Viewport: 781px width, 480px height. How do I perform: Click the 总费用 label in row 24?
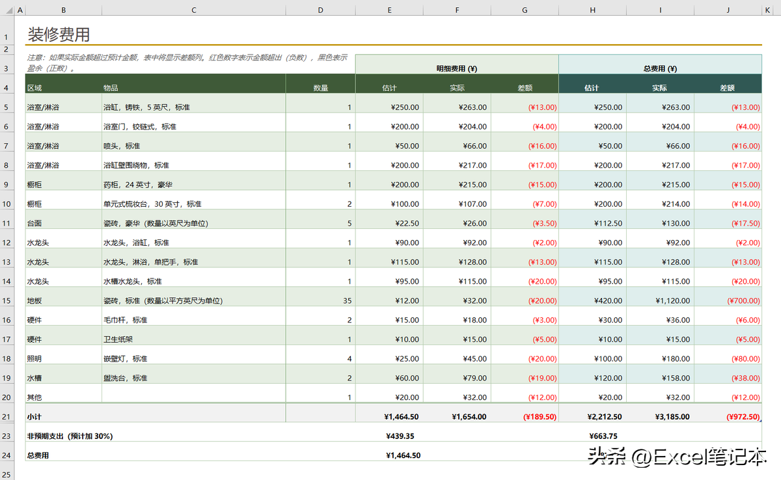38,456
